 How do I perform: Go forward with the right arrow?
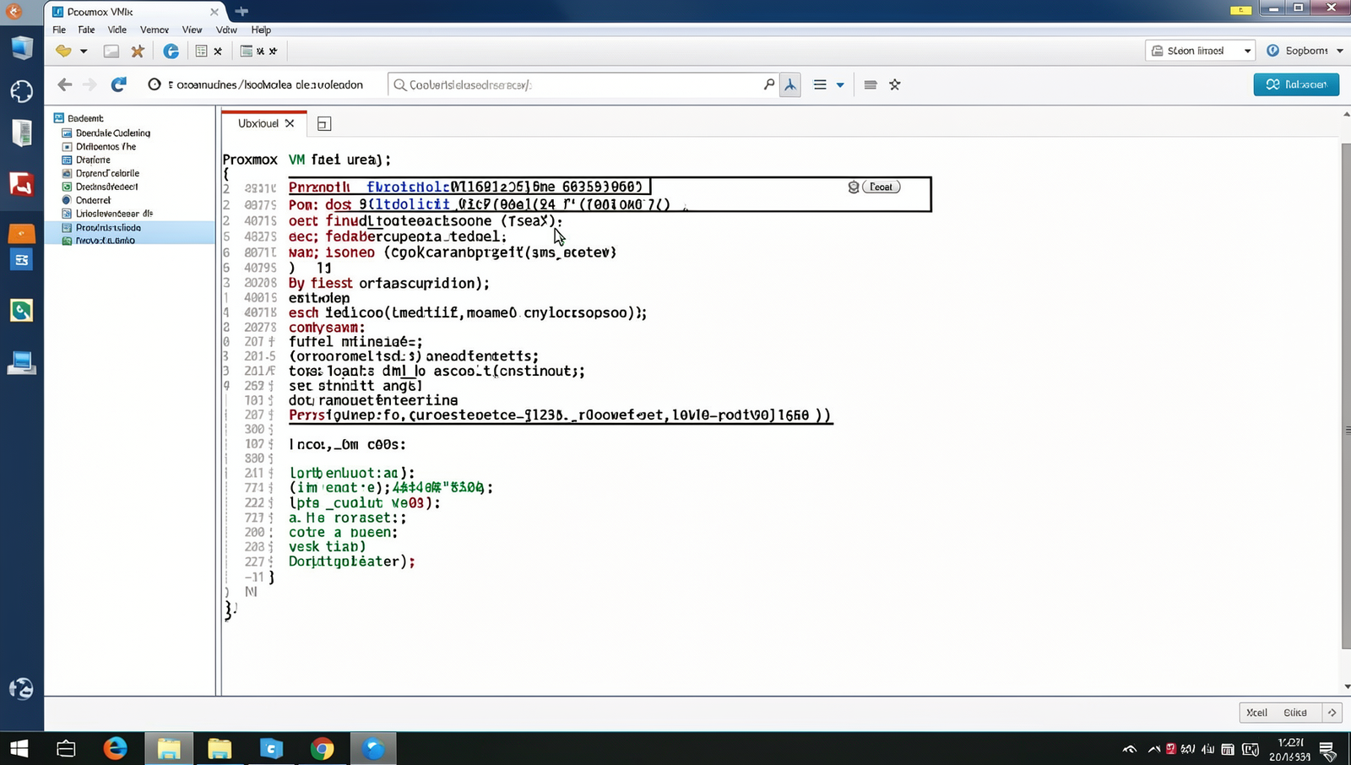click(x=90, y=84)
